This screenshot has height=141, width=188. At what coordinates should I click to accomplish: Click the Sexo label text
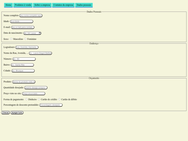(x=6, y=39)
